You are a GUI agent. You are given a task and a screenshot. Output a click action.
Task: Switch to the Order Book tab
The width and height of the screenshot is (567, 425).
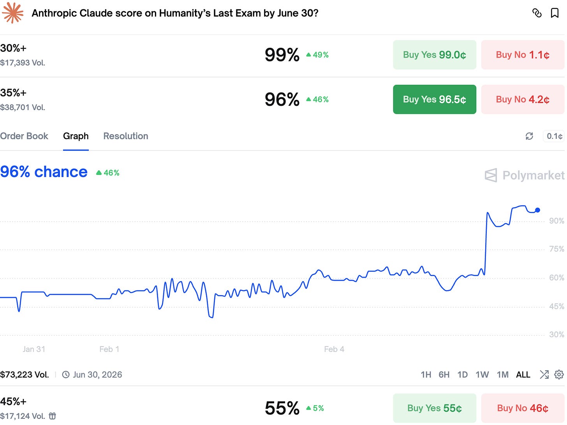(24, 136)
